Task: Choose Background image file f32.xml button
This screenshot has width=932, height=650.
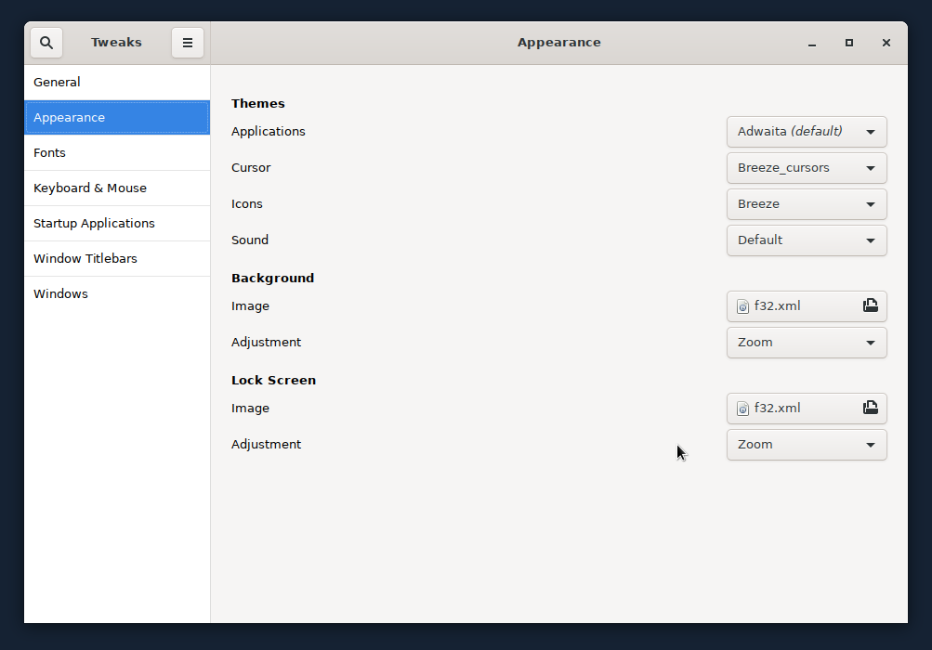Action: pos(807,306)
